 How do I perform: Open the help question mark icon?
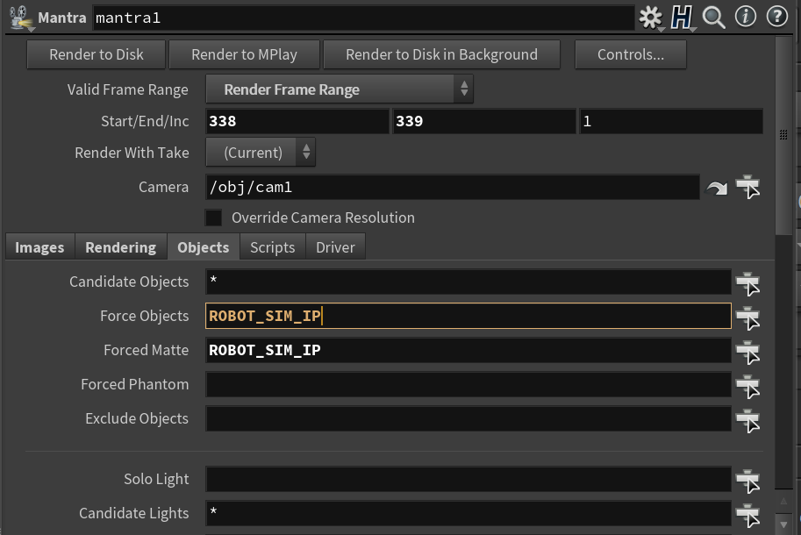[777, 17]
